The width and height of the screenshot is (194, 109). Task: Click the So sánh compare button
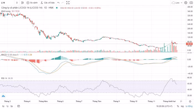pos(32,2)
